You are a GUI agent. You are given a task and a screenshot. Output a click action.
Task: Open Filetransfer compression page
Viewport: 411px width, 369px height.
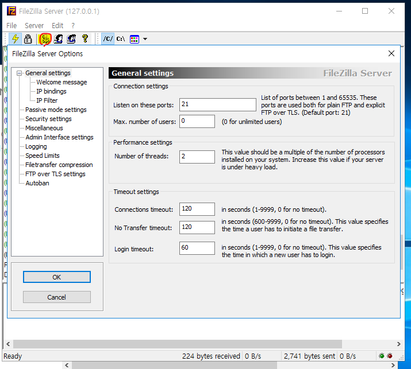coord(59,165)
